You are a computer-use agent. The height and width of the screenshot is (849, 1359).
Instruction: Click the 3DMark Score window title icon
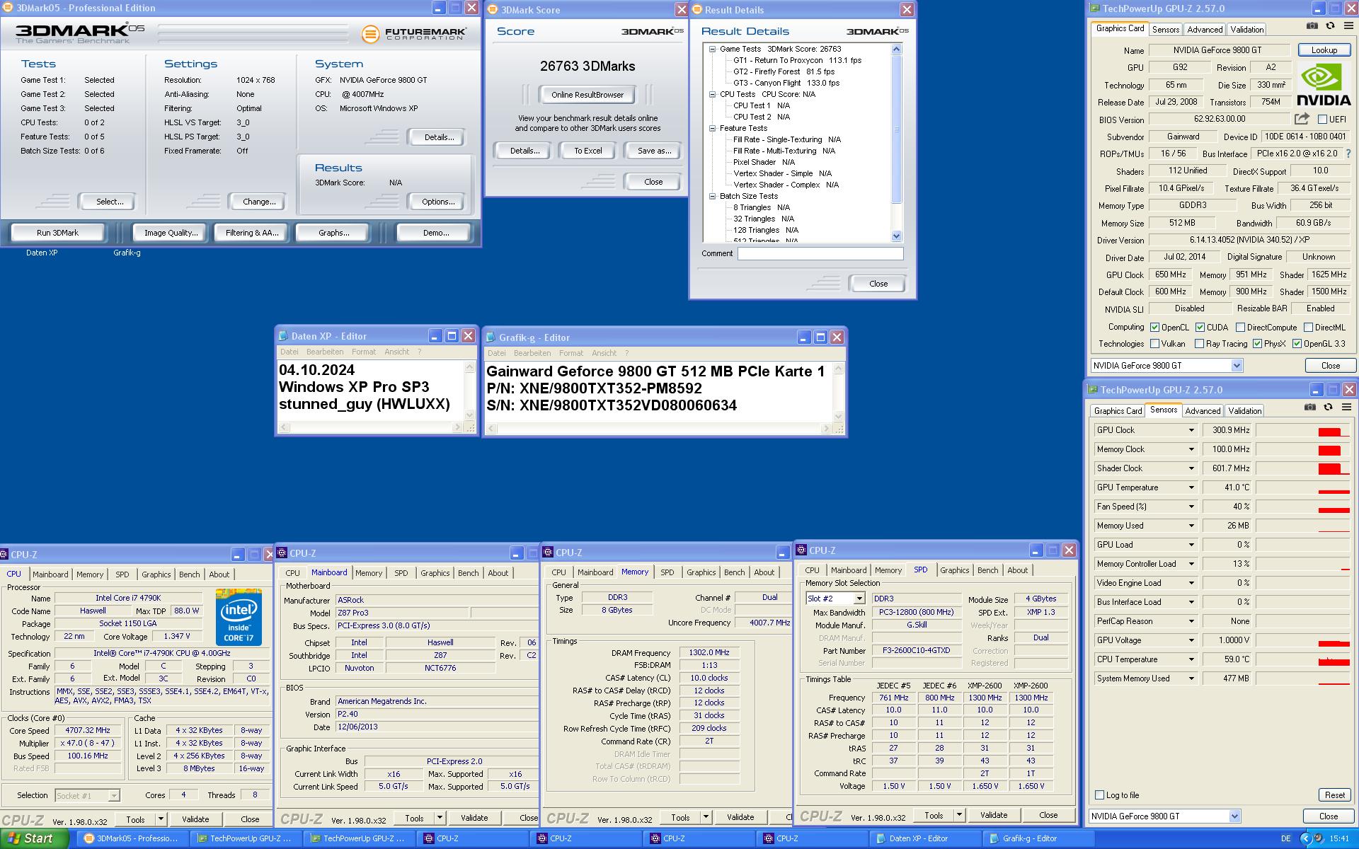(493, 10)
